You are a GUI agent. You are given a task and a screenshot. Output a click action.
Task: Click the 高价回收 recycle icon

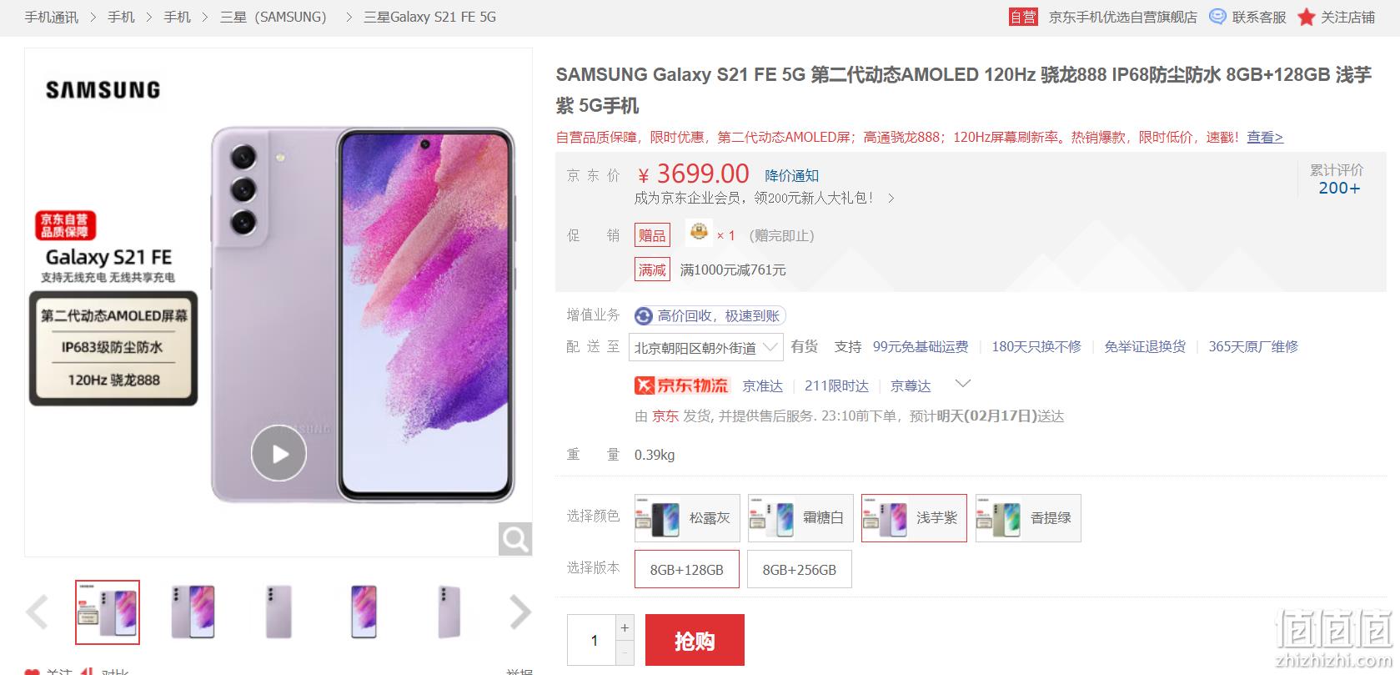point(643,315)
